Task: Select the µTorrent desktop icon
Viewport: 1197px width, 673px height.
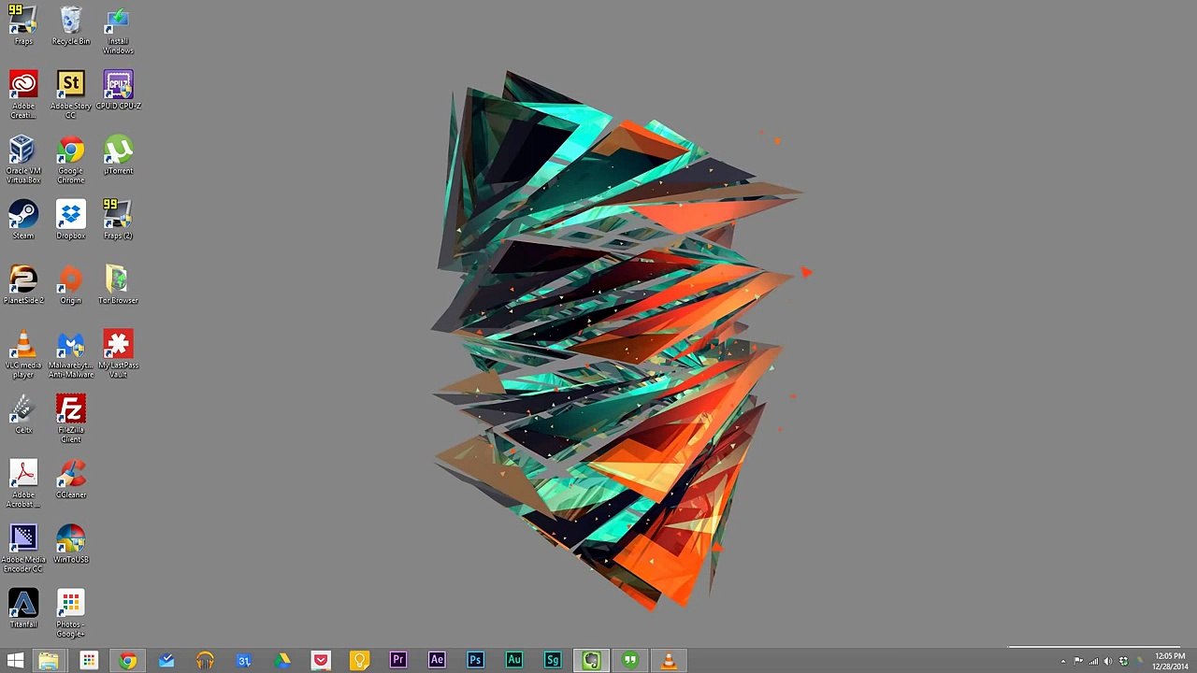Action: 118,155
